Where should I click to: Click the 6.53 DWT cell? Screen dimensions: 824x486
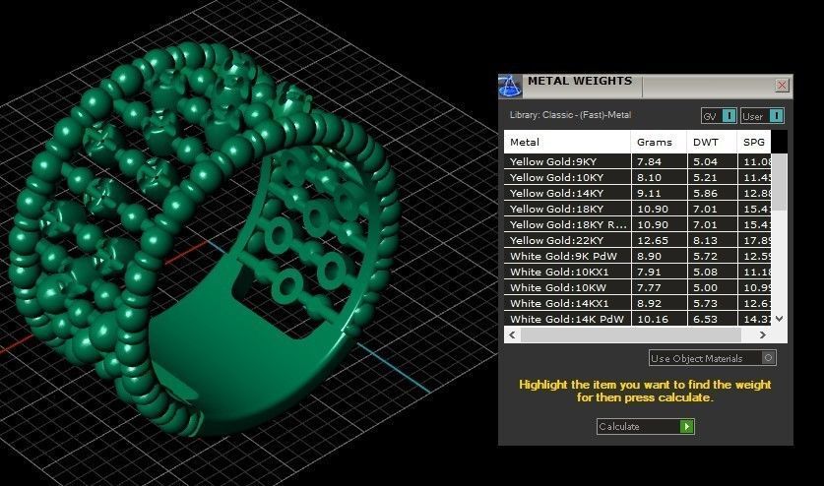(x=712, y=319)
